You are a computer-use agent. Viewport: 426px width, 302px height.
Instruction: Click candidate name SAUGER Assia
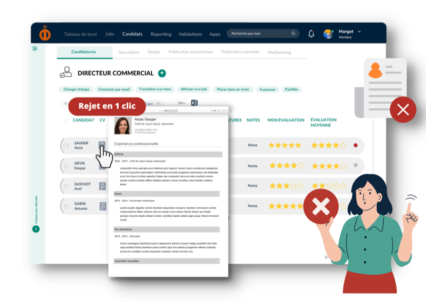coord(81,145)
